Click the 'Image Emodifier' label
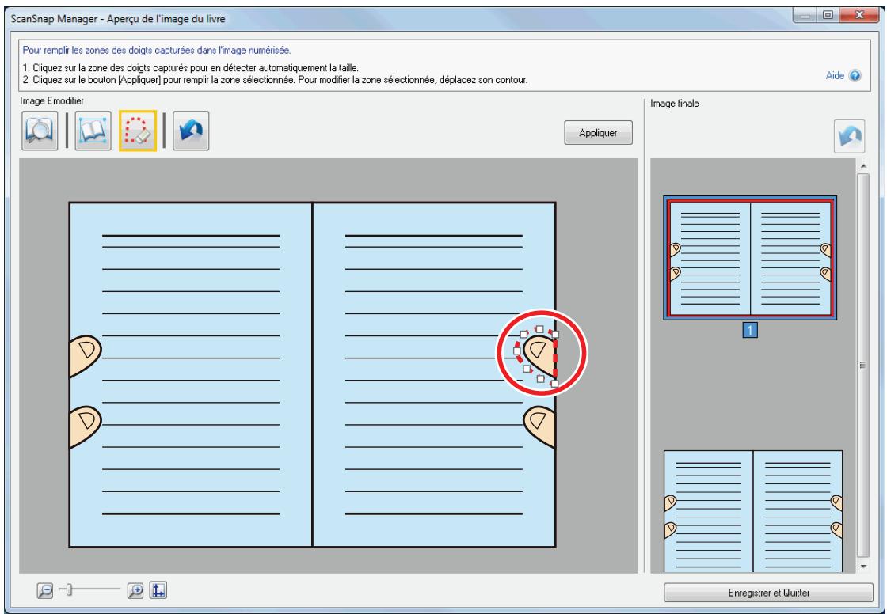This screenshot has height=614, width=887. coord(52,100)
